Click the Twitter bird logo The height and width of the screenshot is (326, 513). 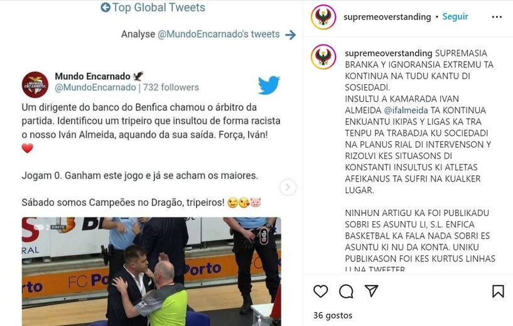pyautogui.click(x=269, y=85)
